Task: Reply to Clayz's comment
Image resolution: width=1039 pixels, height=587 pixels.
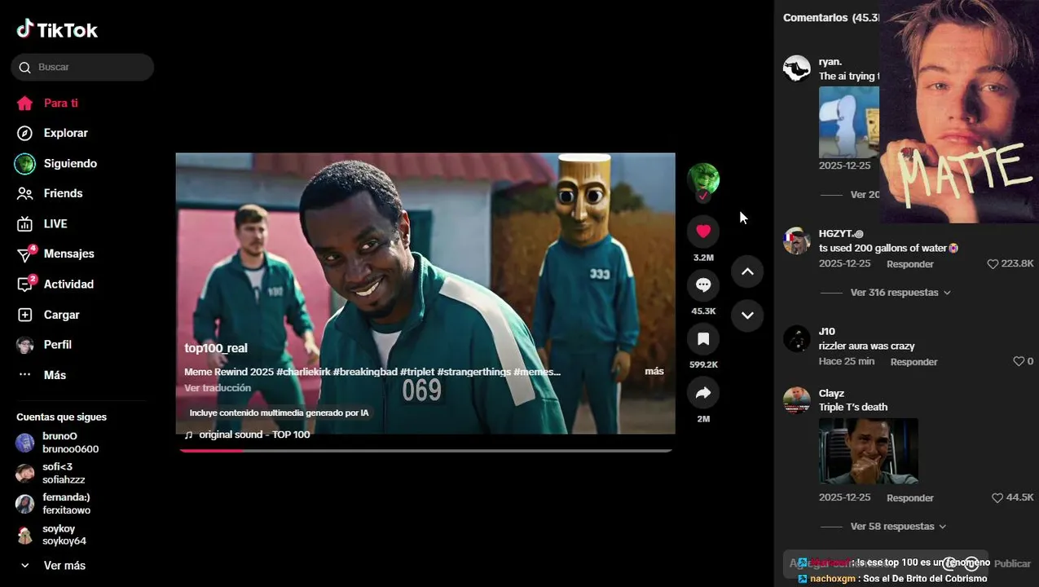Action: (910, 498)
